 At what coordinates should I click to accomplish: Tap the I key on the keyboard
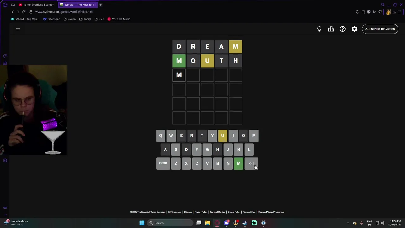coord(233,136)
